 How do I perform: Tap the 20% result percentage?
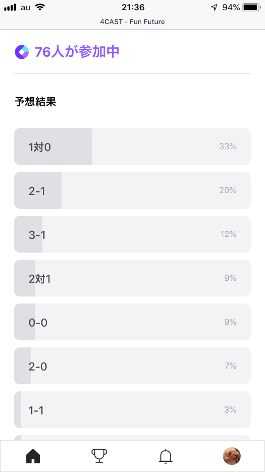click(227, 190)
